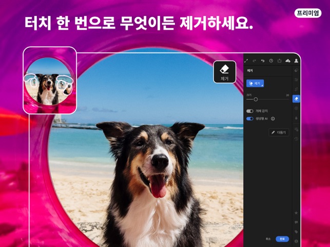This screenshot has width=330, height=247.
Task: Open the keywords tag icon
Action: (296, 232)
